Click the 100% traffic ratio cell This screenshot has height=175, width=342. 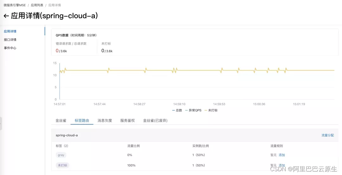click(x=131, y=165)
